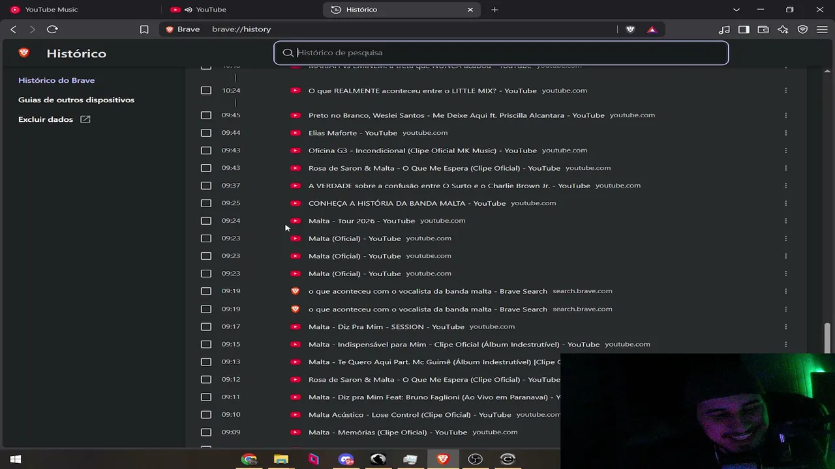Bookmark this page with the bookmark icon
Viewport: 835px width, 469px height.
click(144, 29)
